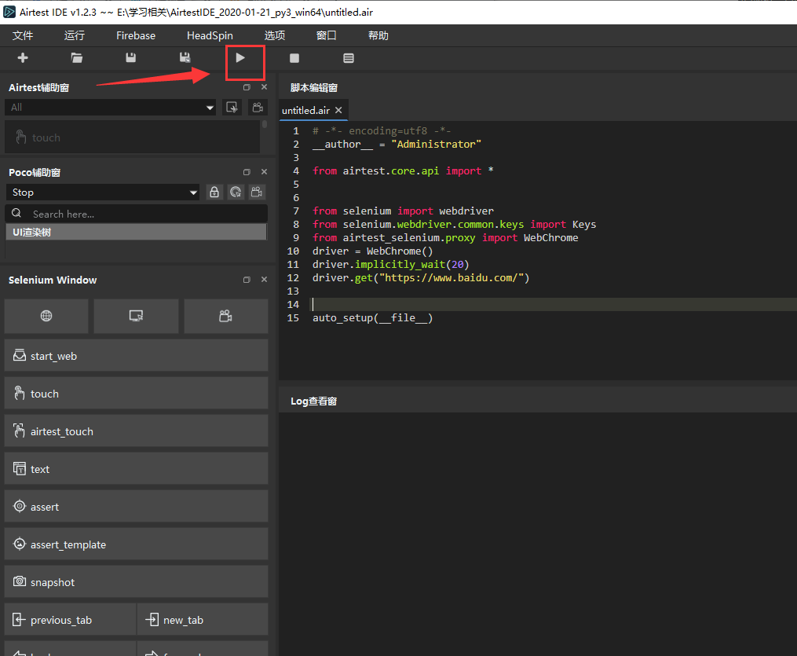
Task: Click the Poco inspect refresh icon
Action: tap(236, 192)
